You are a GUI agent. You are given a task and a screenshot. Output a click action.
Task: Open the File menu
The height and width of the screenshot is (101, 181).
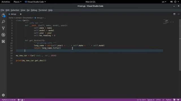2,10
